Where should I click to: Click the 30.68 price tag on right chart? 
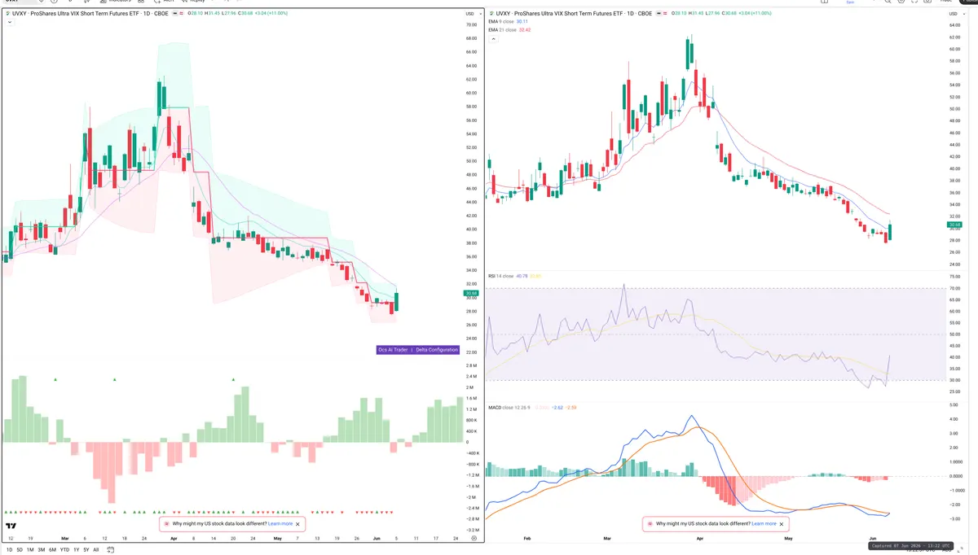coord(954,225)
